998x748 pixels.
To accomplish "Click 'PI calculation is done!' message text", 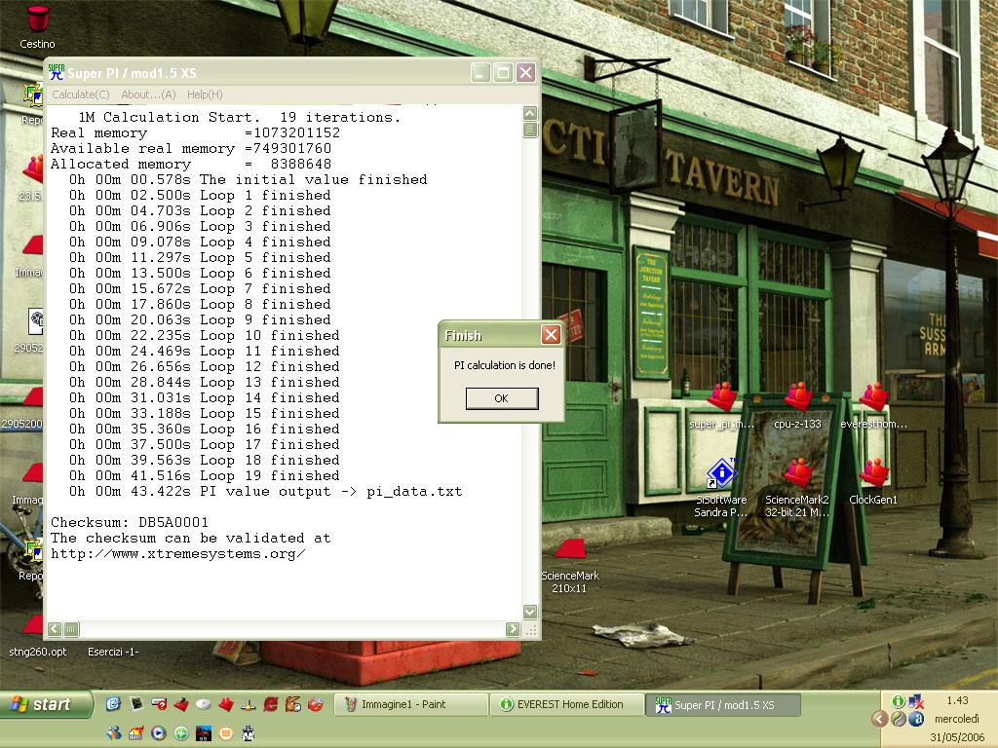I will [x=505, y=365].
